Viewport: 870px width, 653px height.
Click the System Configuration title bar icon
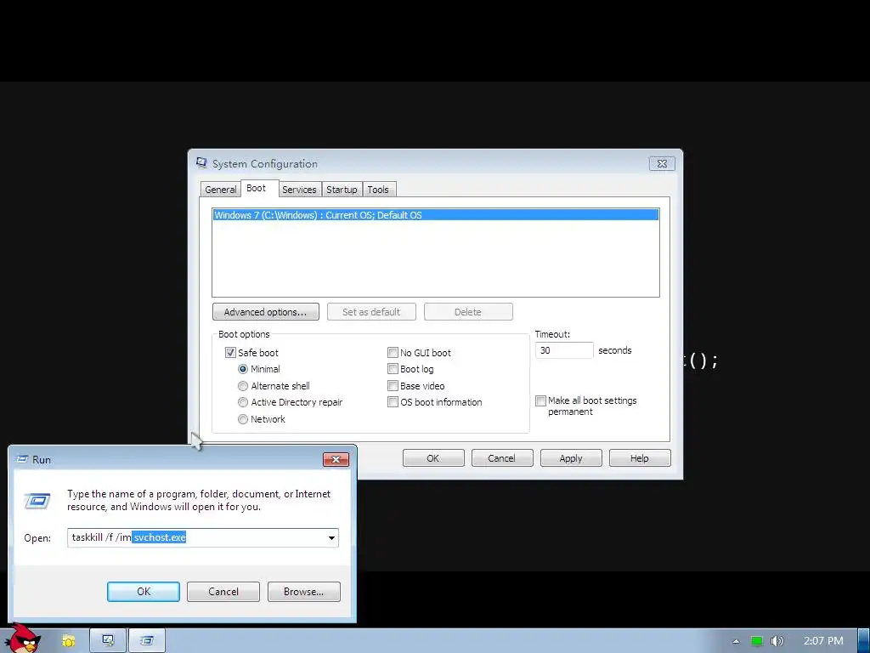201,162
